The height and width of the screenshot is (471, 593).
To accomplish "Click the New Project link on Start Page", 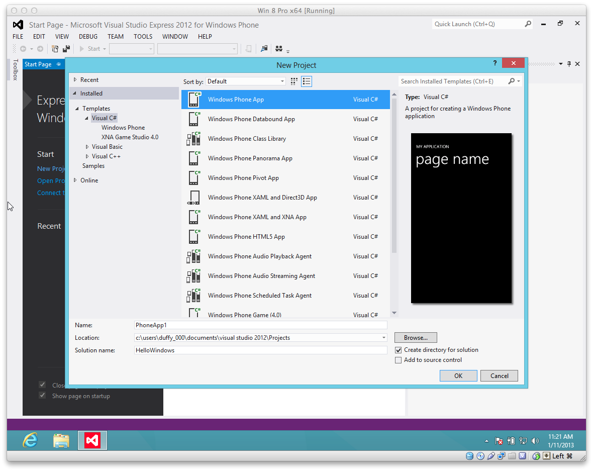I will pyautogui.click(x=51, y=169).
